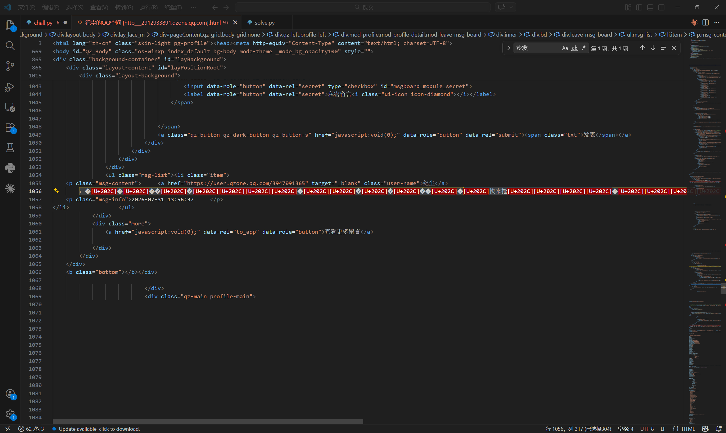Open editor More Actions ellipsis
Viewport: 726px width, 433px height.
(717, 22)
